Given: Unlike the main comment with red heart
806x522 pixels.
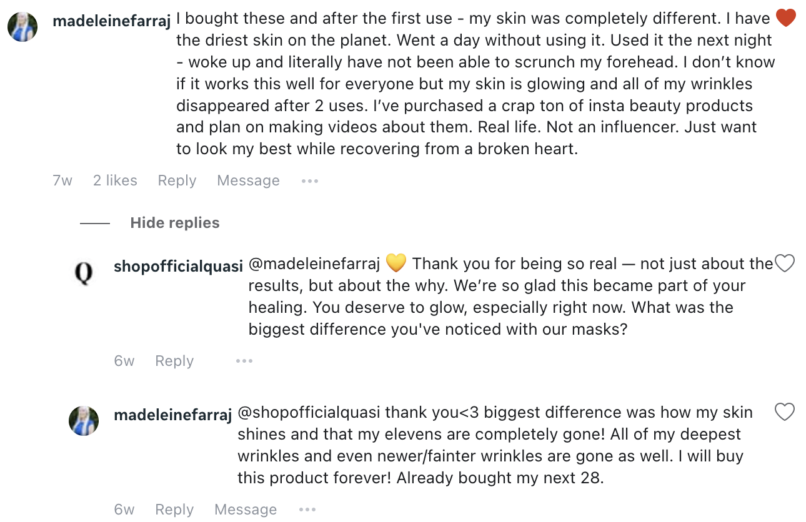Looking at the screenshot, I should [x=785, y=18].
